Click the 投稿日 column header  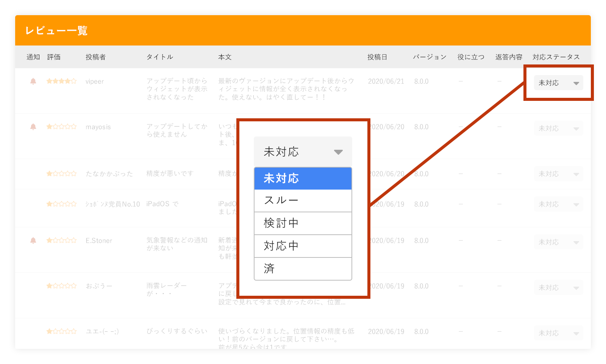click(x=377, y=57)
